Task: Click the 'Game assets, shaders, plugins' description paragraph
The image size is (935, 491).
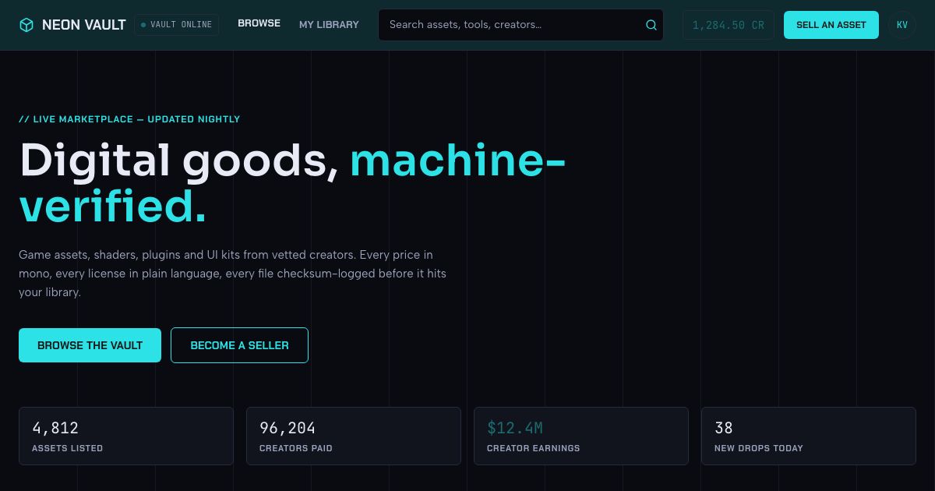Action: [233, 274]
